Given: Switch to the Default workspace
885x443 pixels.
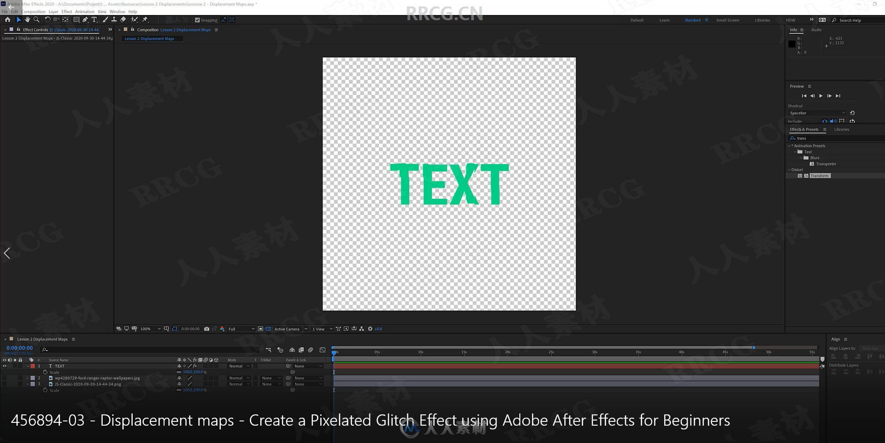Looking at the screenshot, I should click(x=637, y=20).
